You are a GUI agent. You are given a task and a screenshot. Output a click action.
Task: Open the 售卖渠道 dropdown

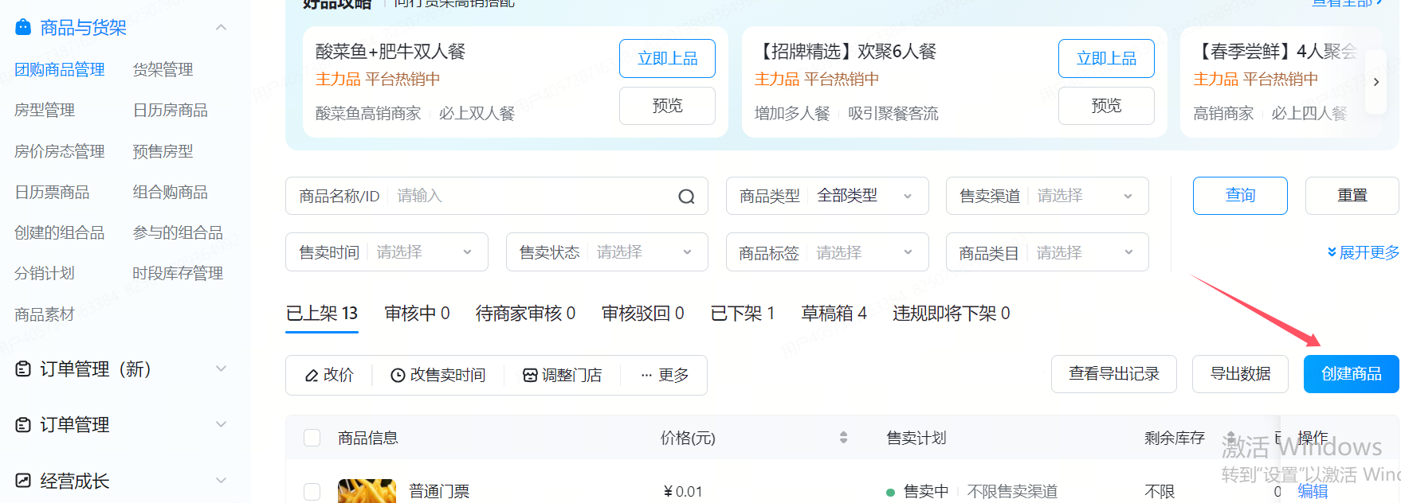click(1047, 196)
